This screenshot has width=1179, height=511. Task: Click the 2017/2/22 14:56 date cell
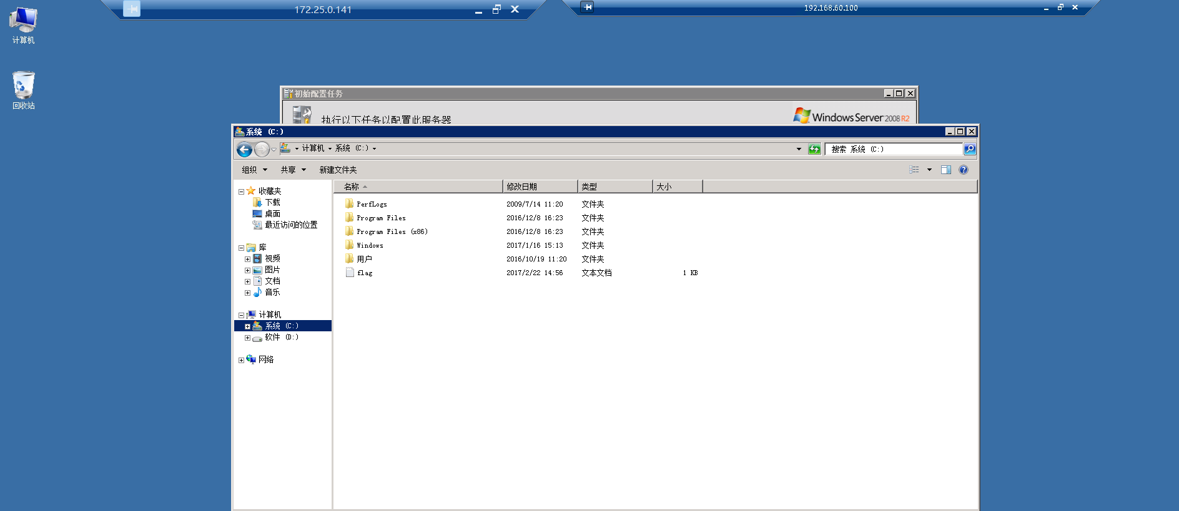coord(535,273)
